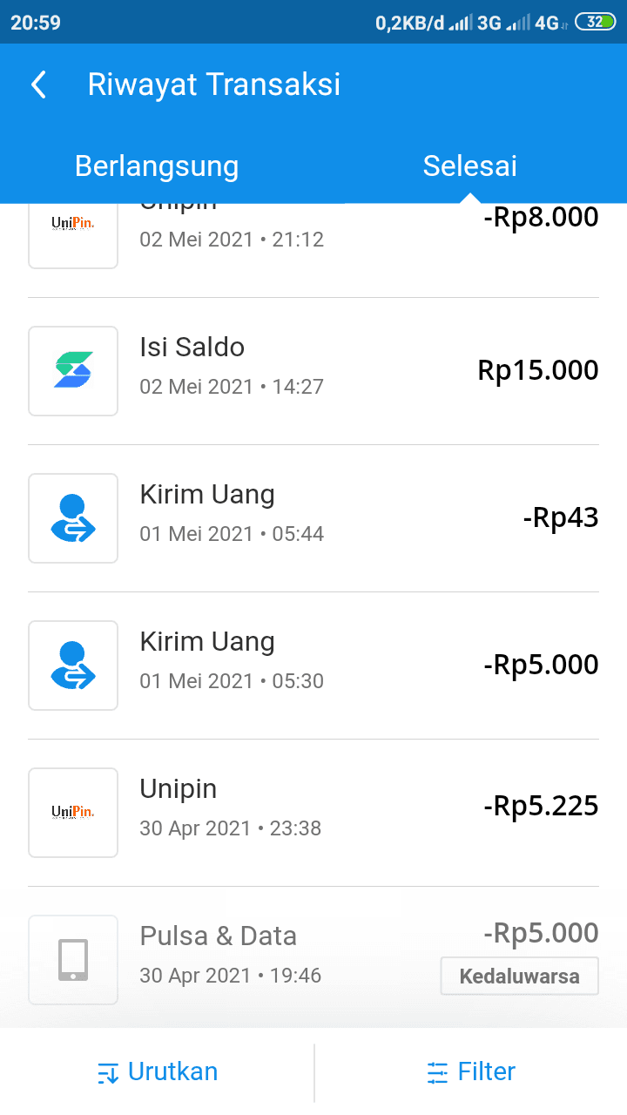The width and height of the screenshot is (627, 1115).
Task: Tap the Riwayat Transaksi page title
Action: 214,84
